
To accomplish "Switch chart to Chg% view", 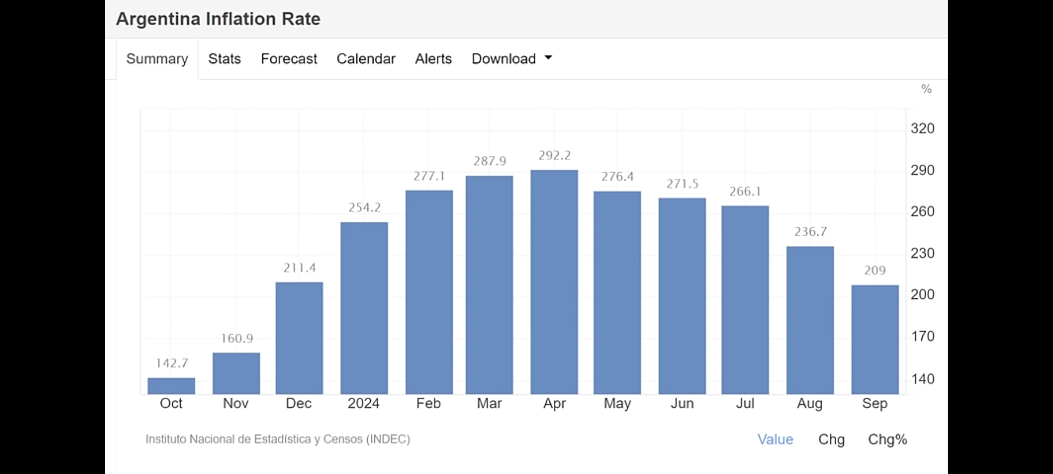I will (887, 439).
